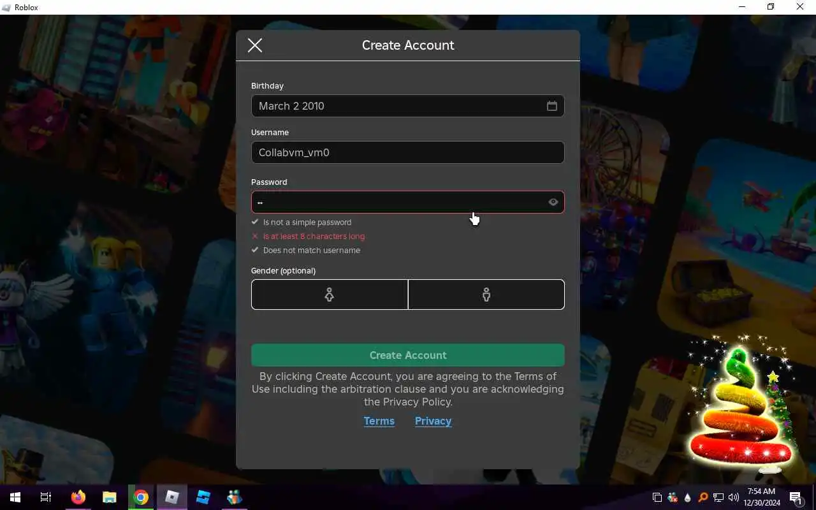Toggle password visibility with the eye icon
The width and height of the screenshot is (816, 510).
[x=553, y=202]
